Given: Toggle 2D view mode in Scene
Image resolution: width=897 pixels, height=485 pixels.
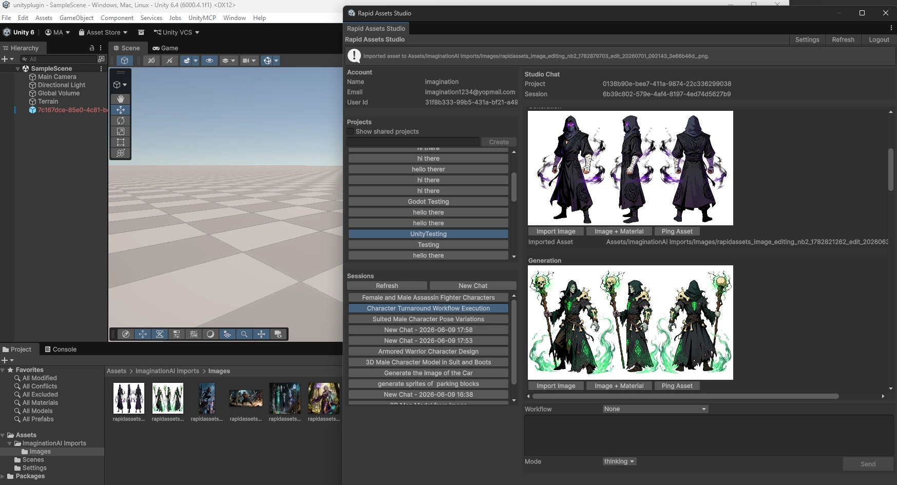Looking at the screenshot, I should coord(151,61).
